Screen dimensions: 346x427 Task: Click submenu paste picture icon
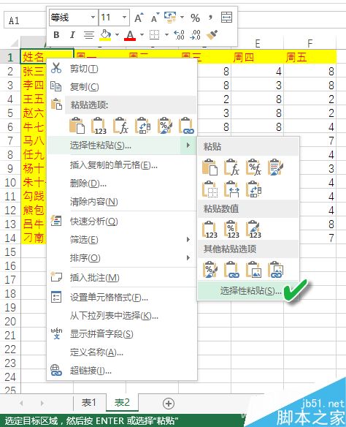253,269
